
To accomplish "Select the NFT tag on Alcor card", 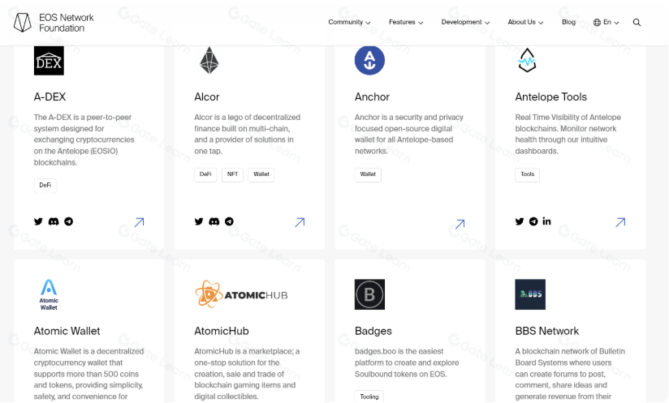I will point(233,174).
